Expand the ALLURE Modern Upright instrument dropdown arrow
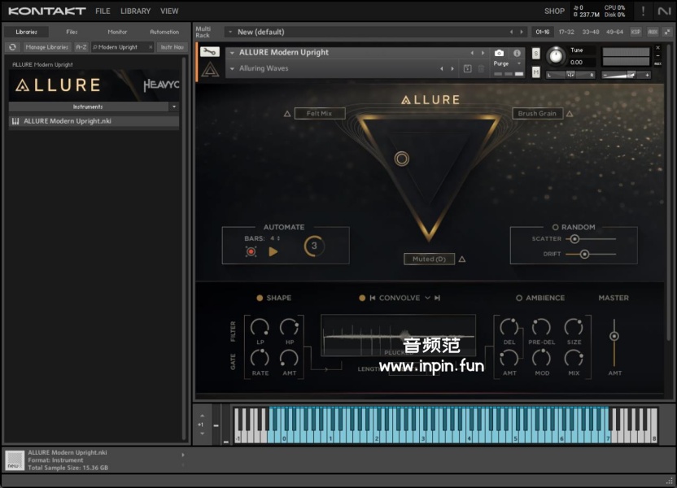This screenshot has height=488, width=677. click(x=232, y=53)
